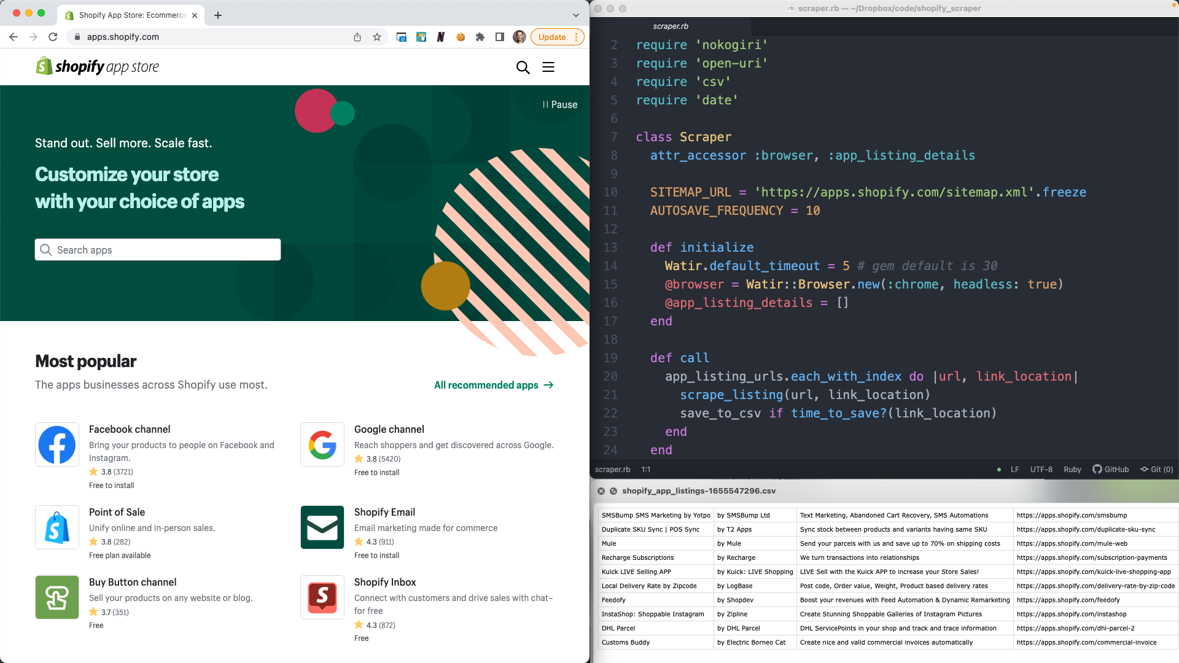Open the LF line ending selector
This screenshot has width=1179, height=663.
coord(1015,470)
